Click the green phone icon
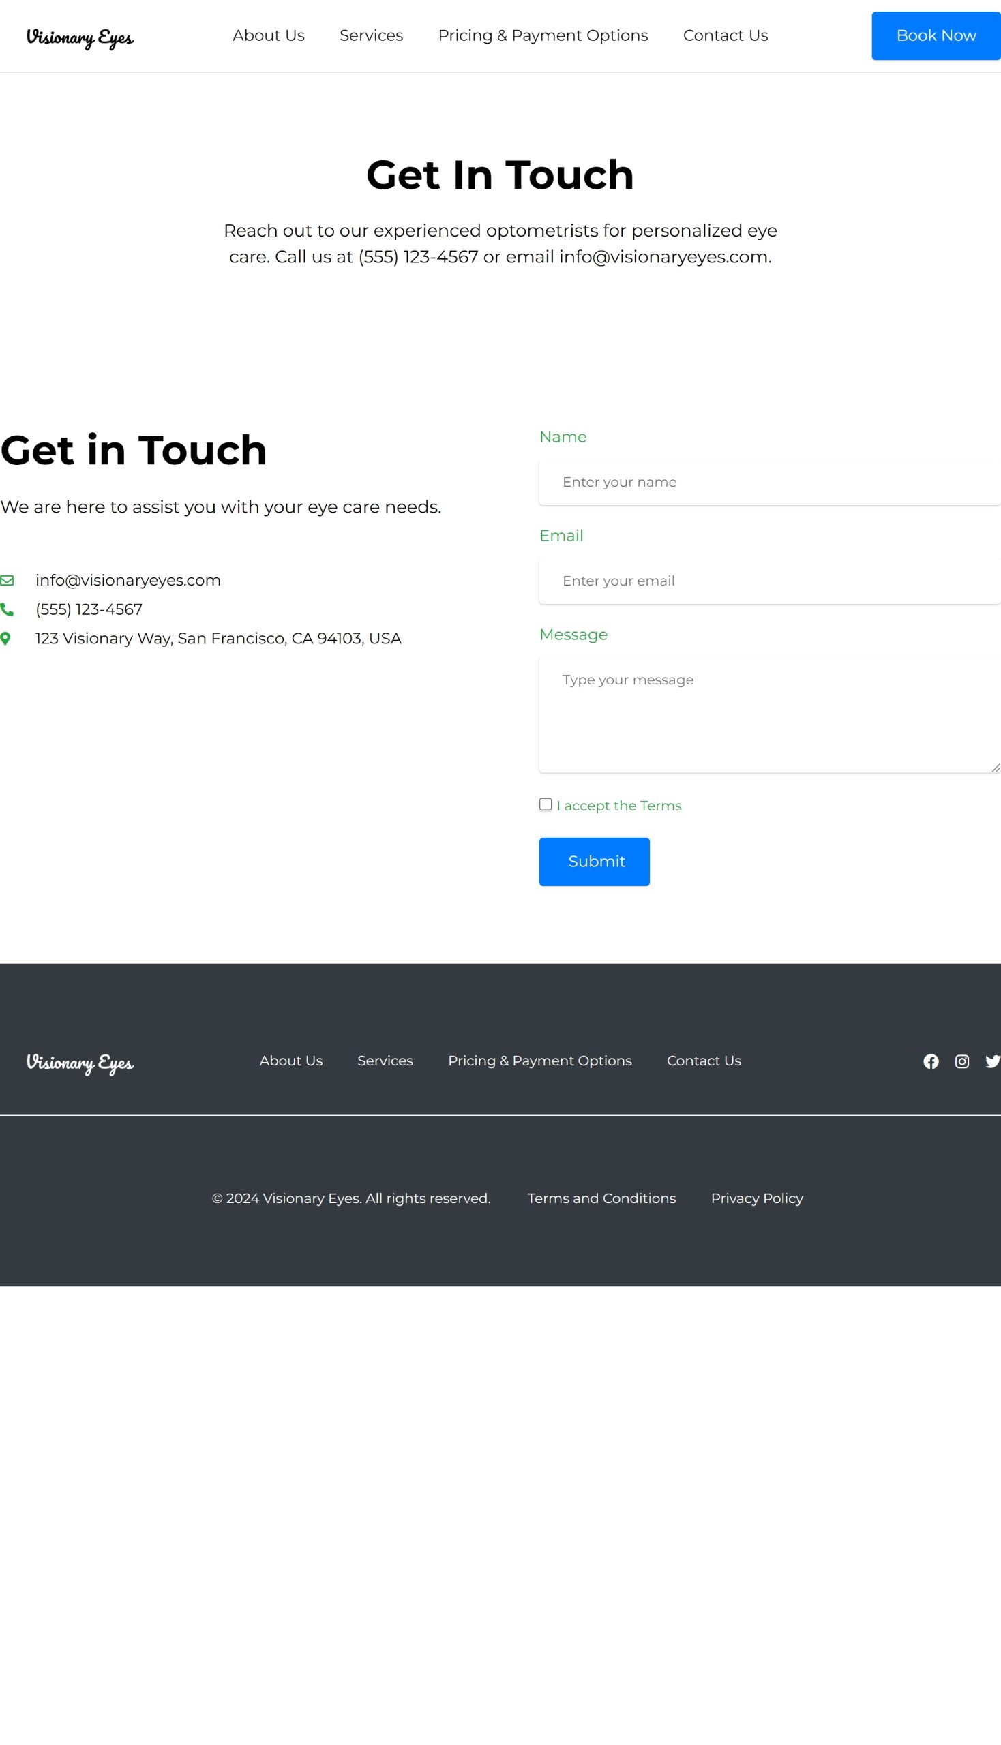The height and width of the screenshot is (1745, 1001). [x=7, y=609]
